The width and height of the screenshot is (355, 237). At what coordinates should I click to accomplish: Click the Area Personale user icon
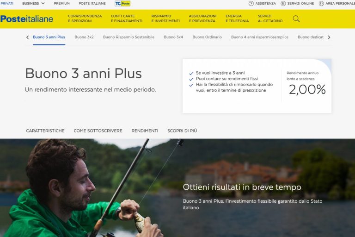[x=321, y=3]
